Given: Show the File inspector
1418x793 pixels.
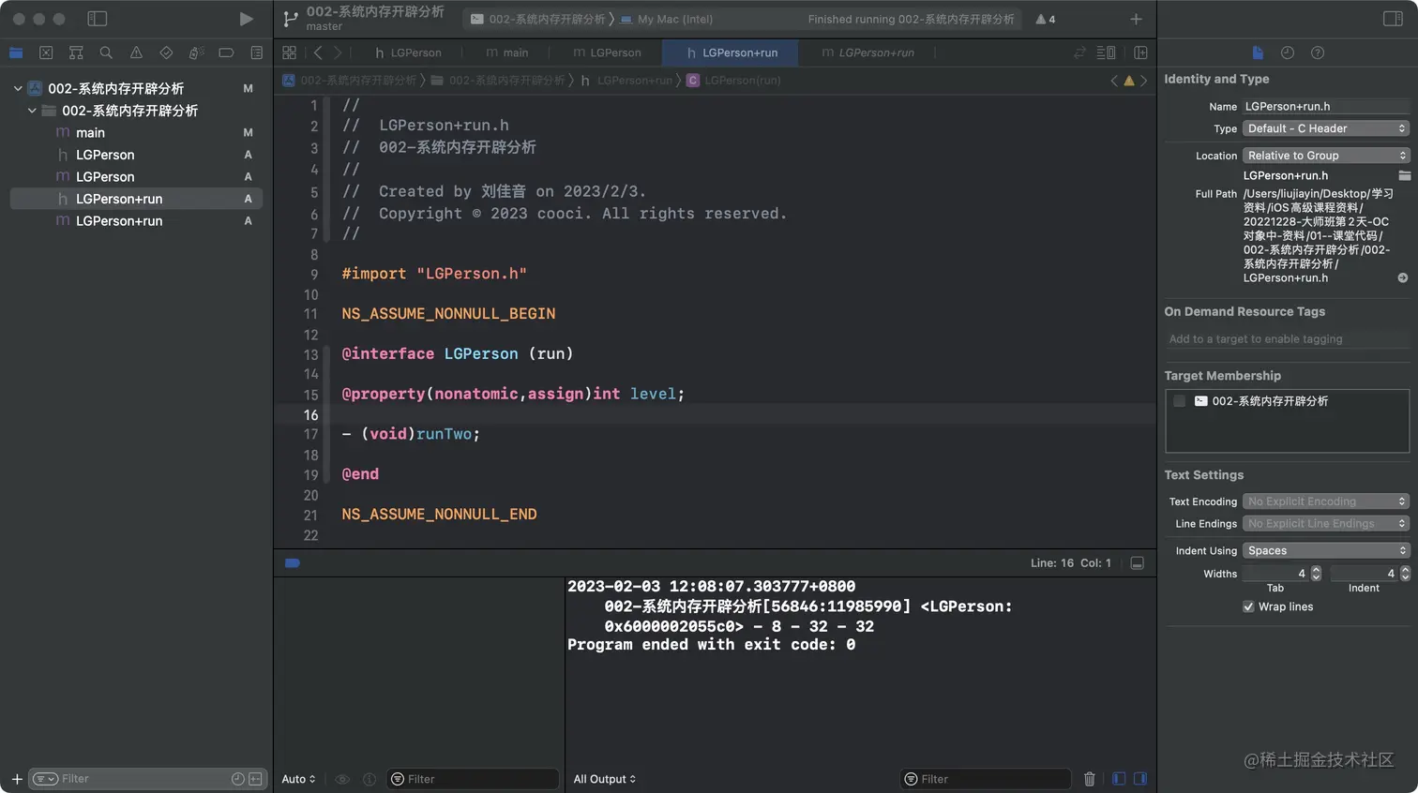Looking at the screenshot, I should point(1258,52).
